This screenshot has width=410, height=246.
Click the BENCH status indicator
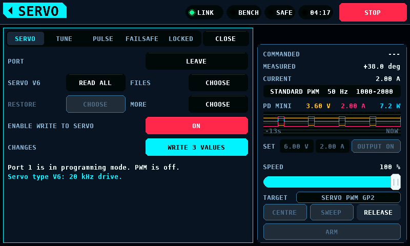tap(244, 12)
